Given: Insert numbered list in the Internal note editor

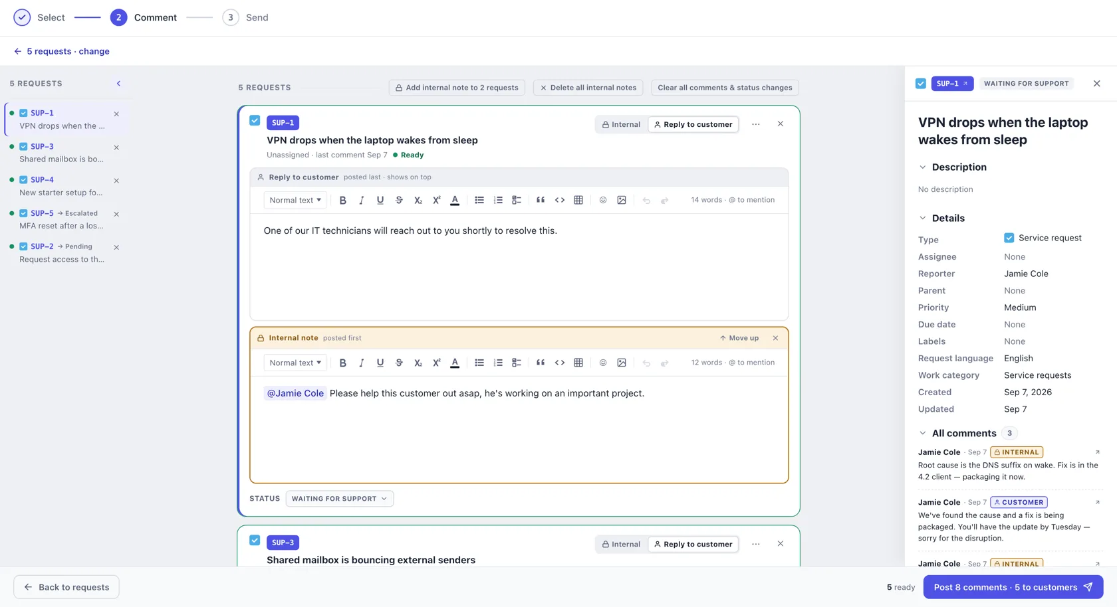Looking at the screenshot, I should pyautogui.click(x=498, y=363).
